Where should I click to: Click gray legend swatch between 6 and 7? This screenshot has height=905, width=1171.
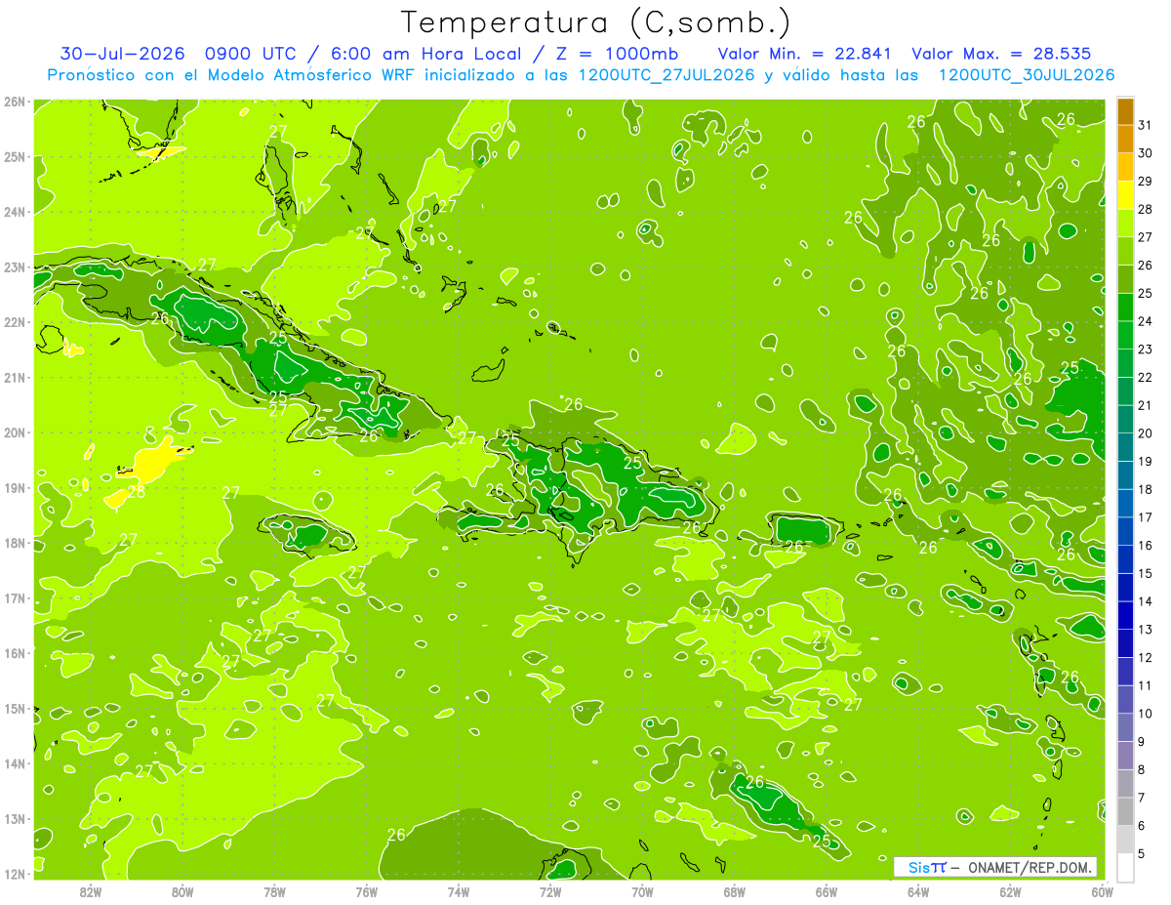click(x=1125, y=810)
